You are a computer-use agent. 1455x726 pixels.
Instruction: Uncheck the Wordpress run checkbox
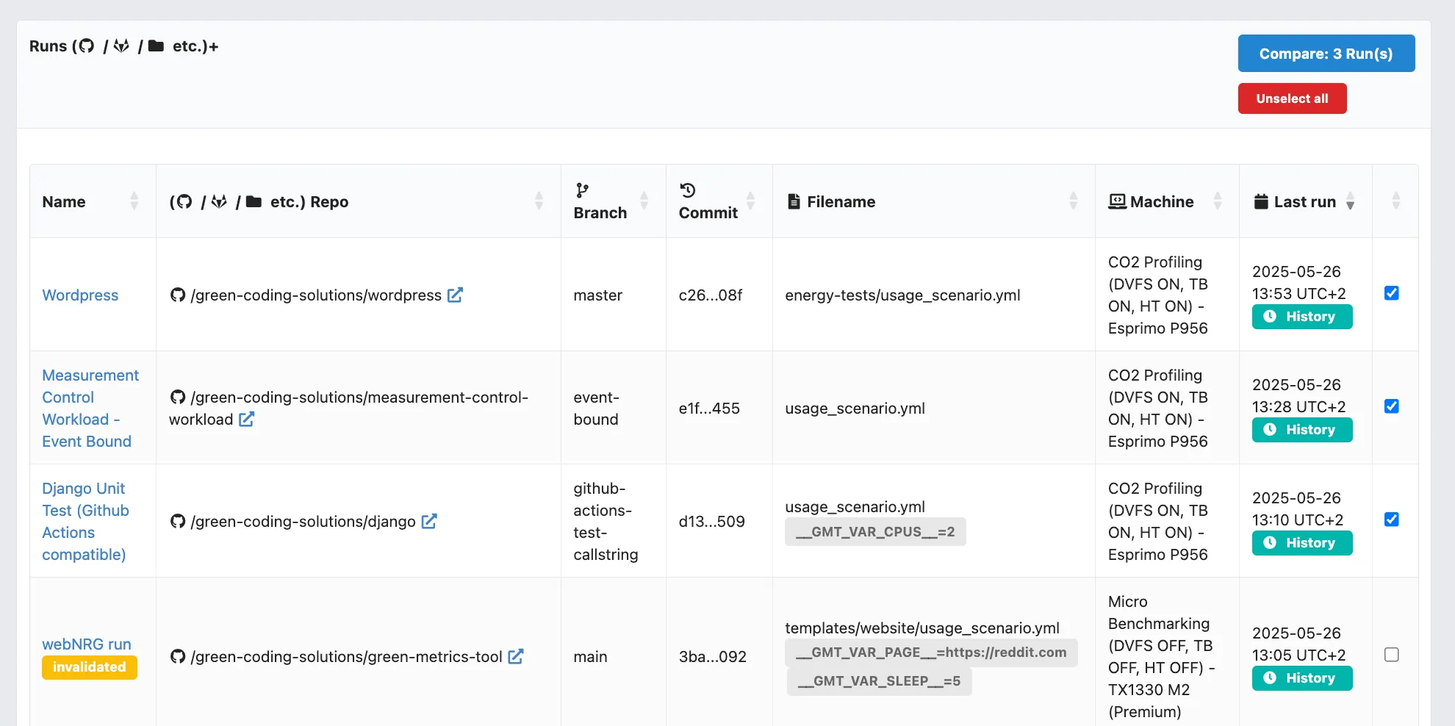click(1391, 293)
